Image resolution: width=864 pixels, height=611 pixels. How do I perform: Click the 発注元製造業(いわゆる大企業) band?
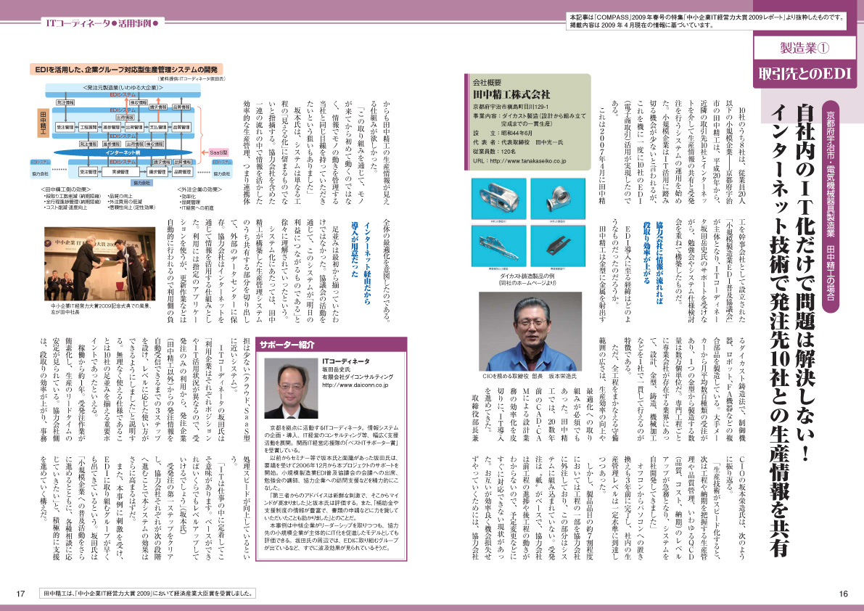click(123, 88)
